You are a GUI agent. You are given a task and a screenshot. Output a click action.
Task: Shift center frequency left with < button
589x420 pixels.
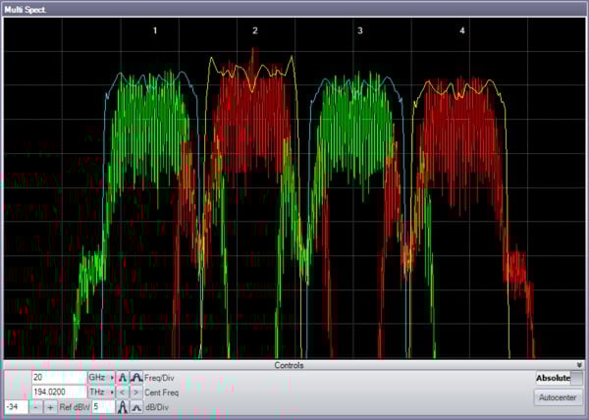pyautogui.click(x=123, y=392)
